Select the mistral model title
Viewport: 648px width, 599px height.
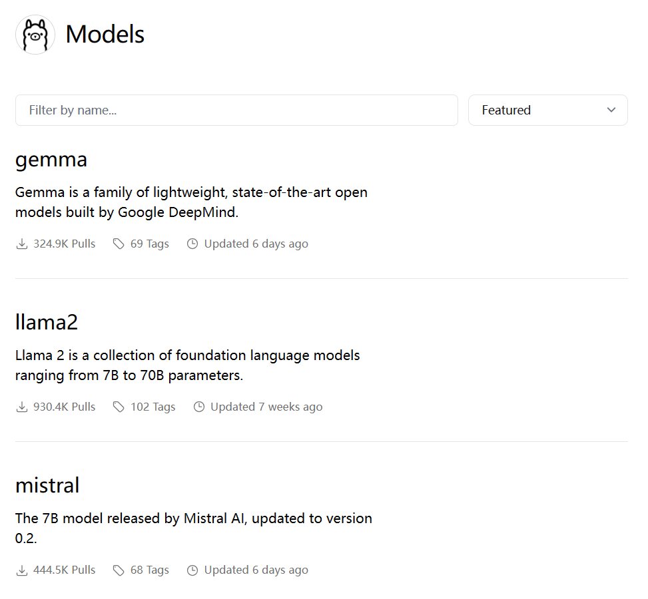tap(47, 486)
